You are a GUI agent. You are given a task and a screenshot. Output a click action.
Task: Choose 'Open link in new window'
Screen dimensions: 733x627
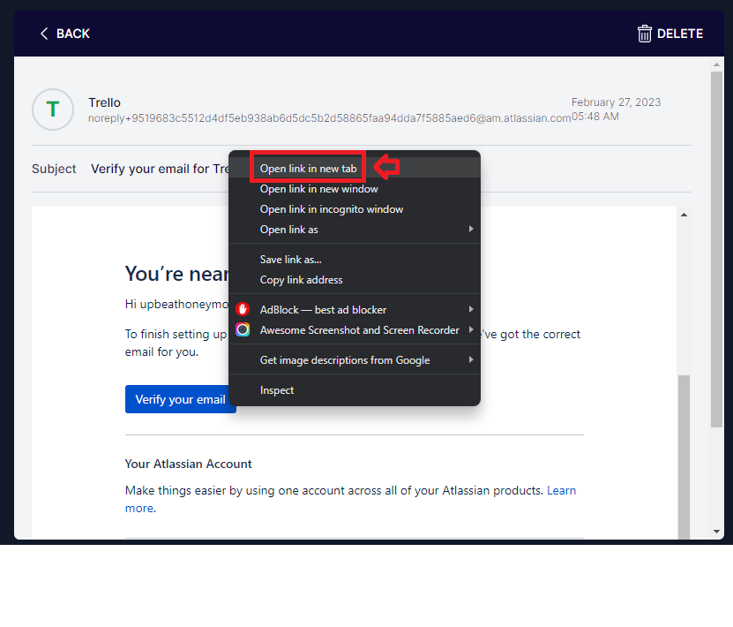point(318,189)
